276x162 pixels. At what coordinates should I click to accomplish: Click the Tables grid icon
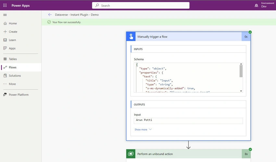click(5, 59)
